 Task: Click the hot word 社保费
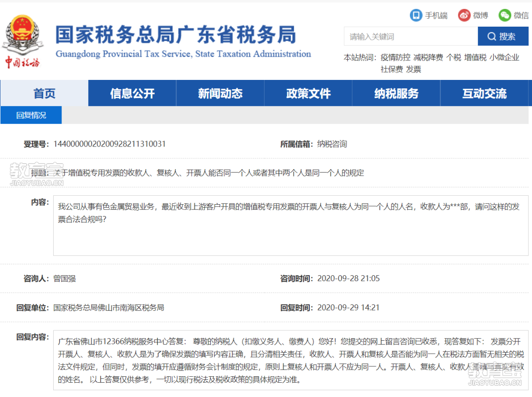tap(392, 69)
